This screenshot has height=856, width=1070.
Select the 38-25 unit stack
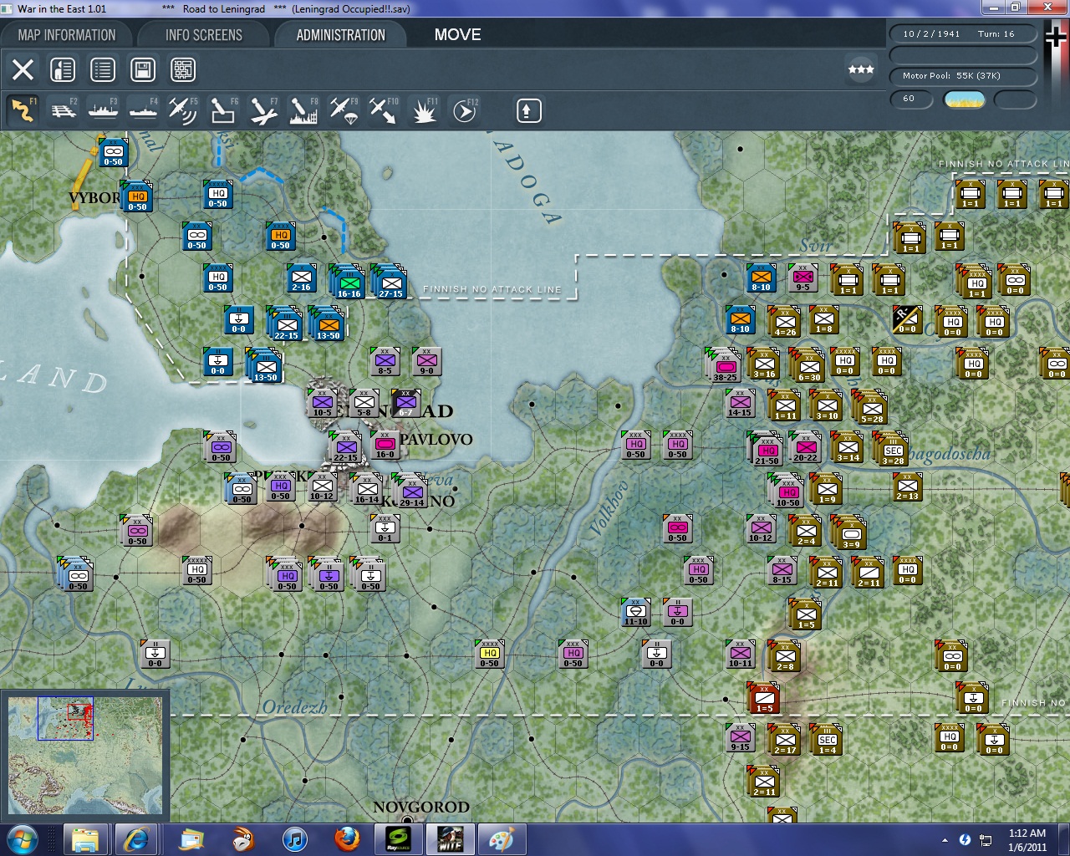click(x=724, y=366)
